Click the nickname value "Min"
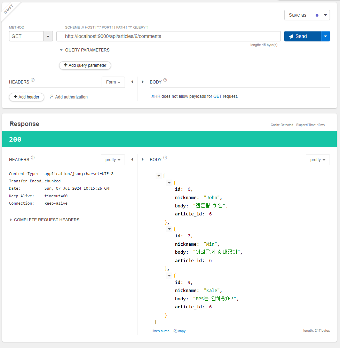Screen dimensions: 340x348 tap(211, 244)
